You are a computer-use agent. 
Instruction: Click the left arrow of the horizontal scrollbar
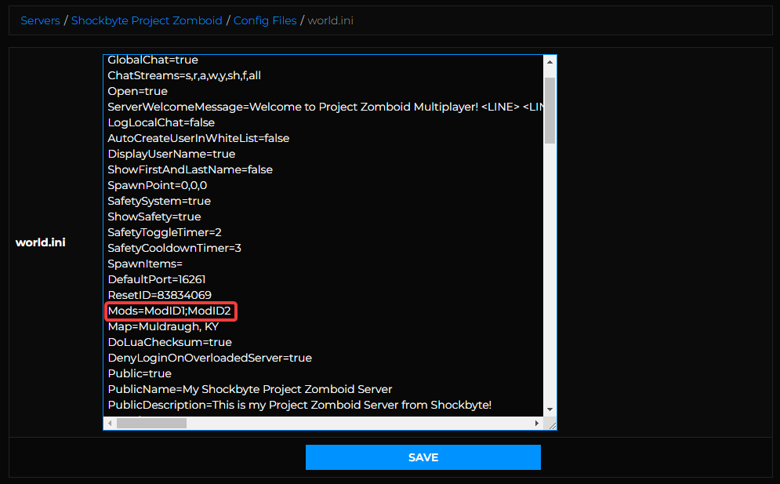[x=110, y=423]
